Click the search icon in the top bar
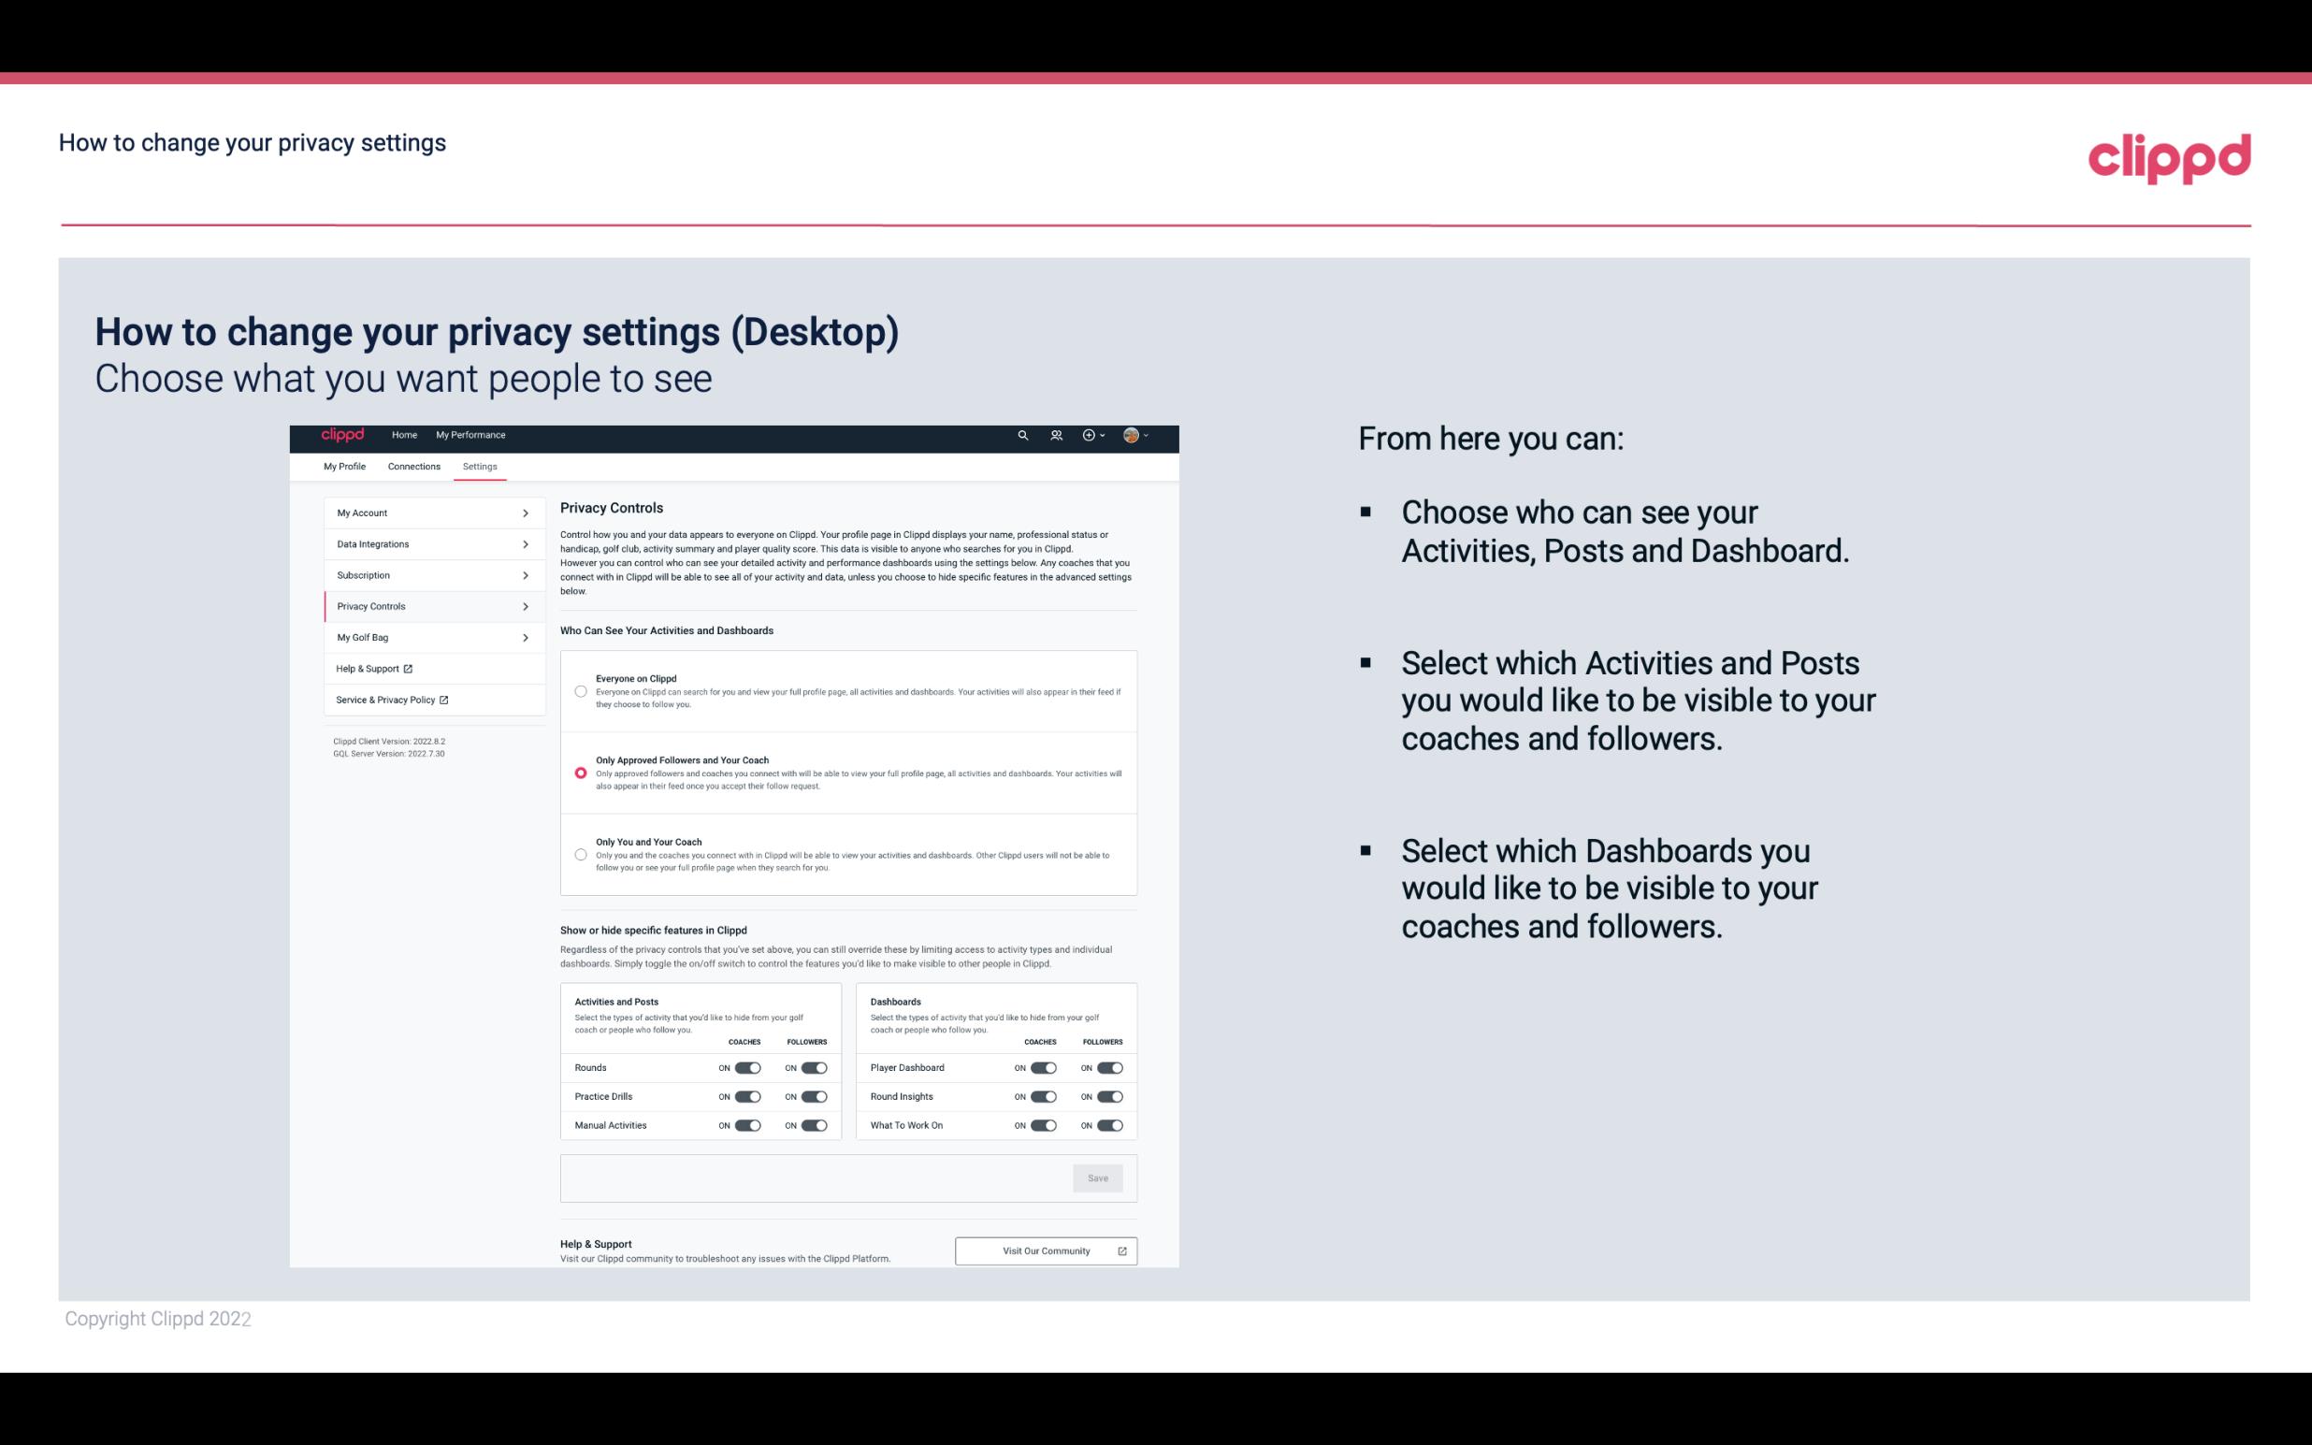Image resolution: width=2312 pixels, height=1445 pixels. click(x=1022, y=435)
